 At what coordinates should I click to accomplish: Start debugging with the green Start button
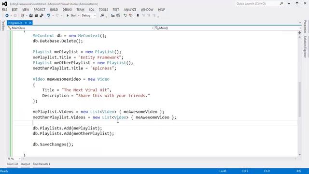tap(71, 15)
